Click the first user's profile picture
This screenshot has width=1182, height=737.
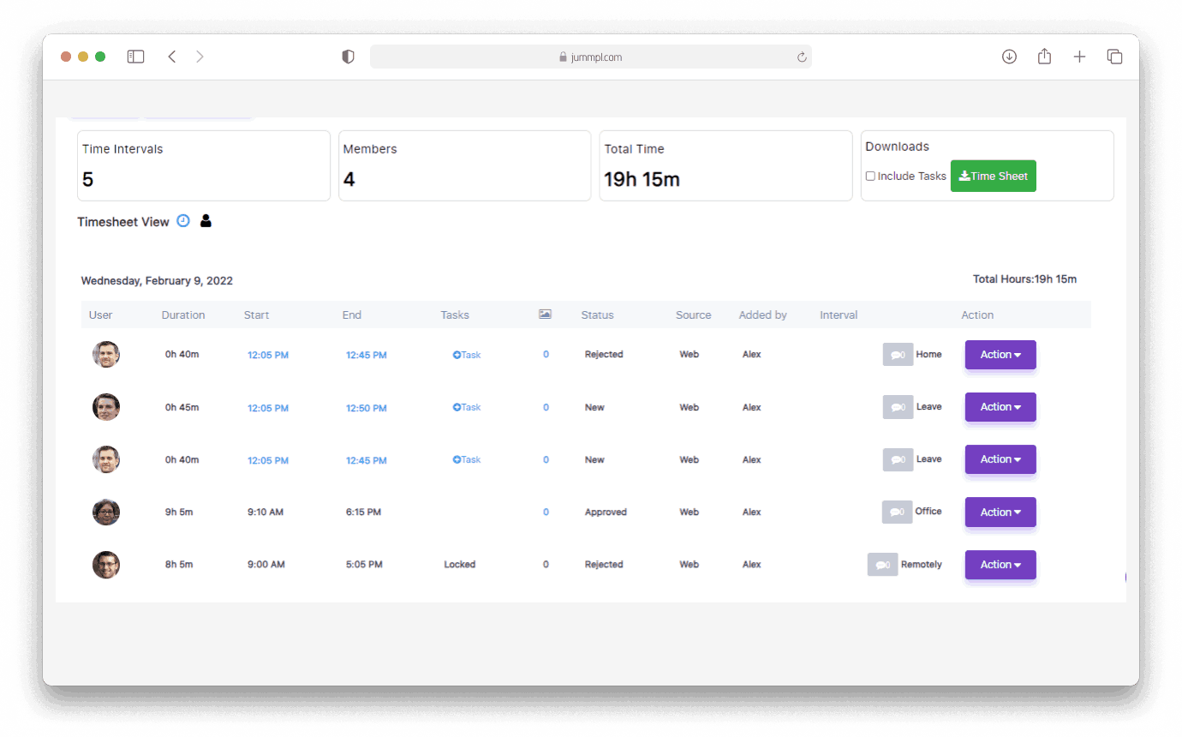(x=105, y=354)
